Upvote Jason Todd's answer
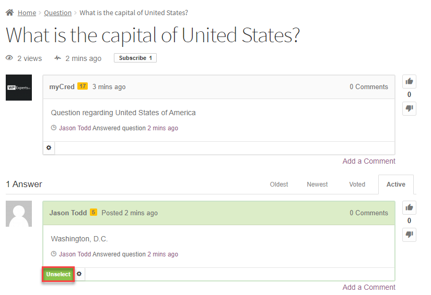Viewport: 431px width, 295px height. tap(409, 207)
